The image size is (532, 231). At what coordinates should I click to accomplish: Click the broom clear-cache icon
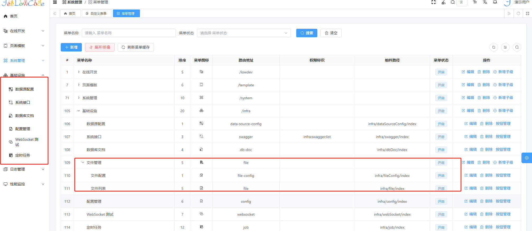pos(444,2)
